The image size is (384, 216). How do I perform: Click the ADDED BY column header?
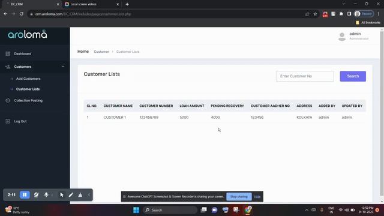326,106
